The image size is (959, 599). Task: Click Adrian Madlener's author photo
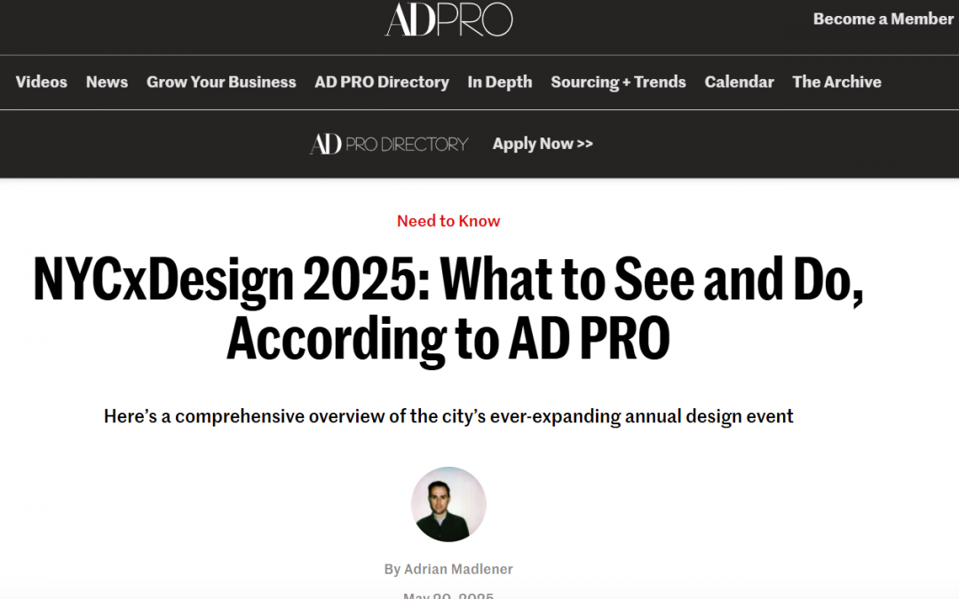point(448,504)
